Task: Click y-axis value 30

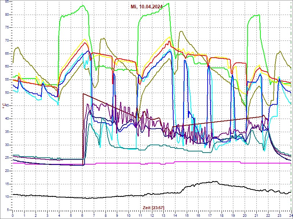Action: [x=7, y=145]
